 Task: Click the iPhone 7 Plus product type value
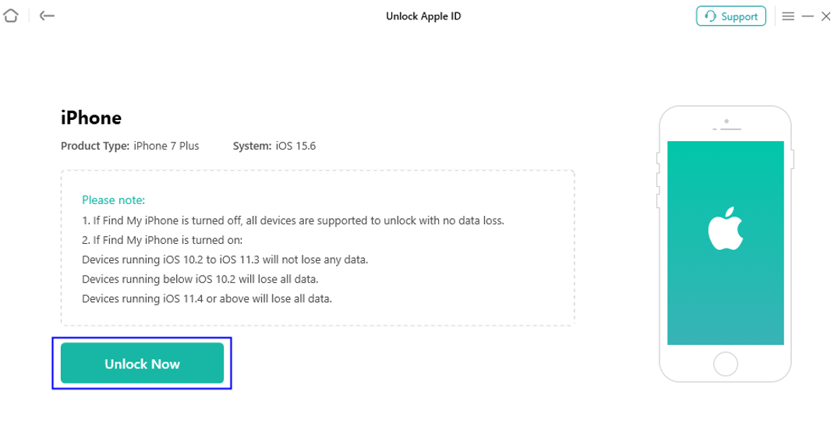coord(166,146)
